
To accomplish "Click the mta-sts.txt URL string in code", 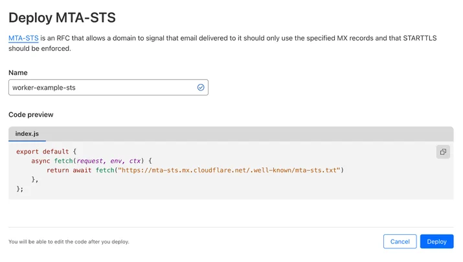I will (x=229, y=170).
